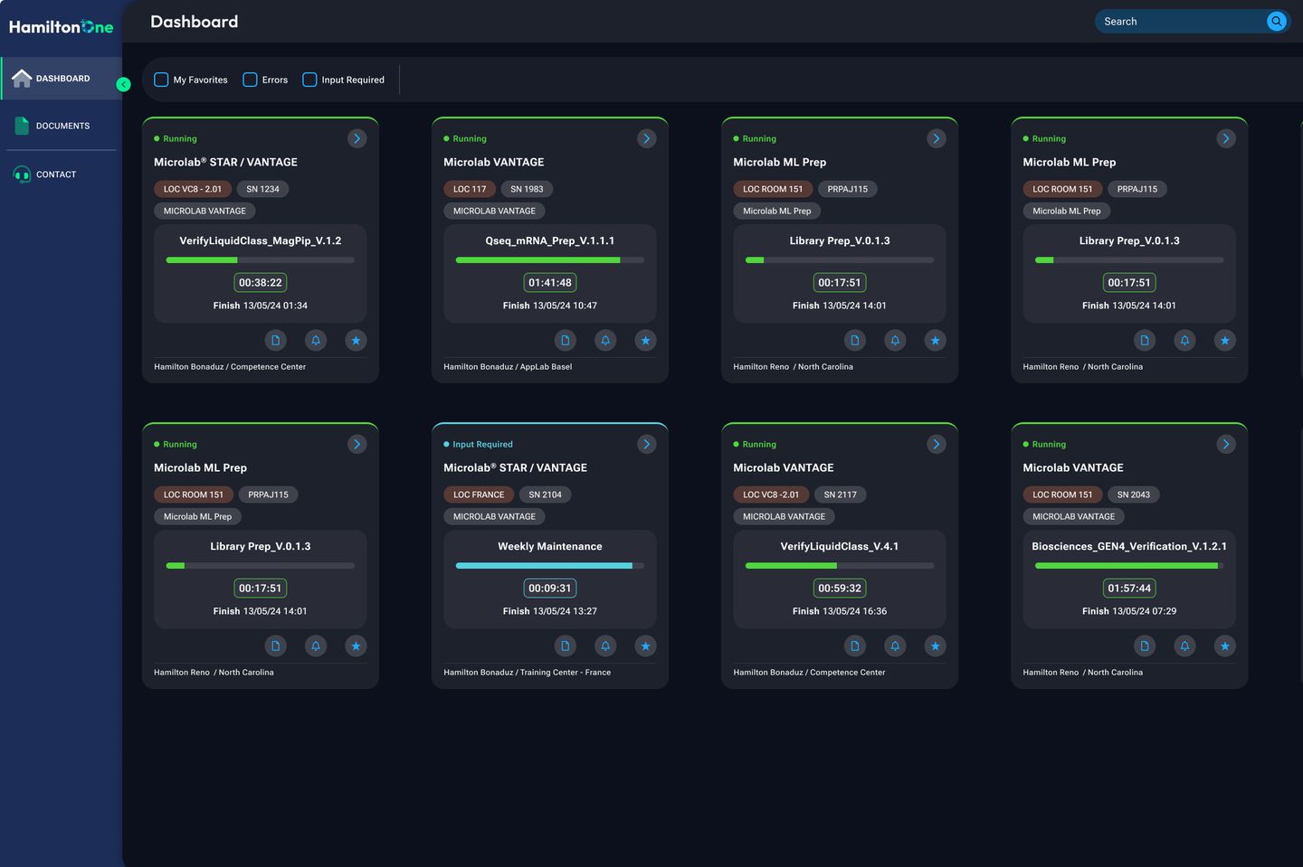Click the 00:38:22 timer

tap(261, 283)
